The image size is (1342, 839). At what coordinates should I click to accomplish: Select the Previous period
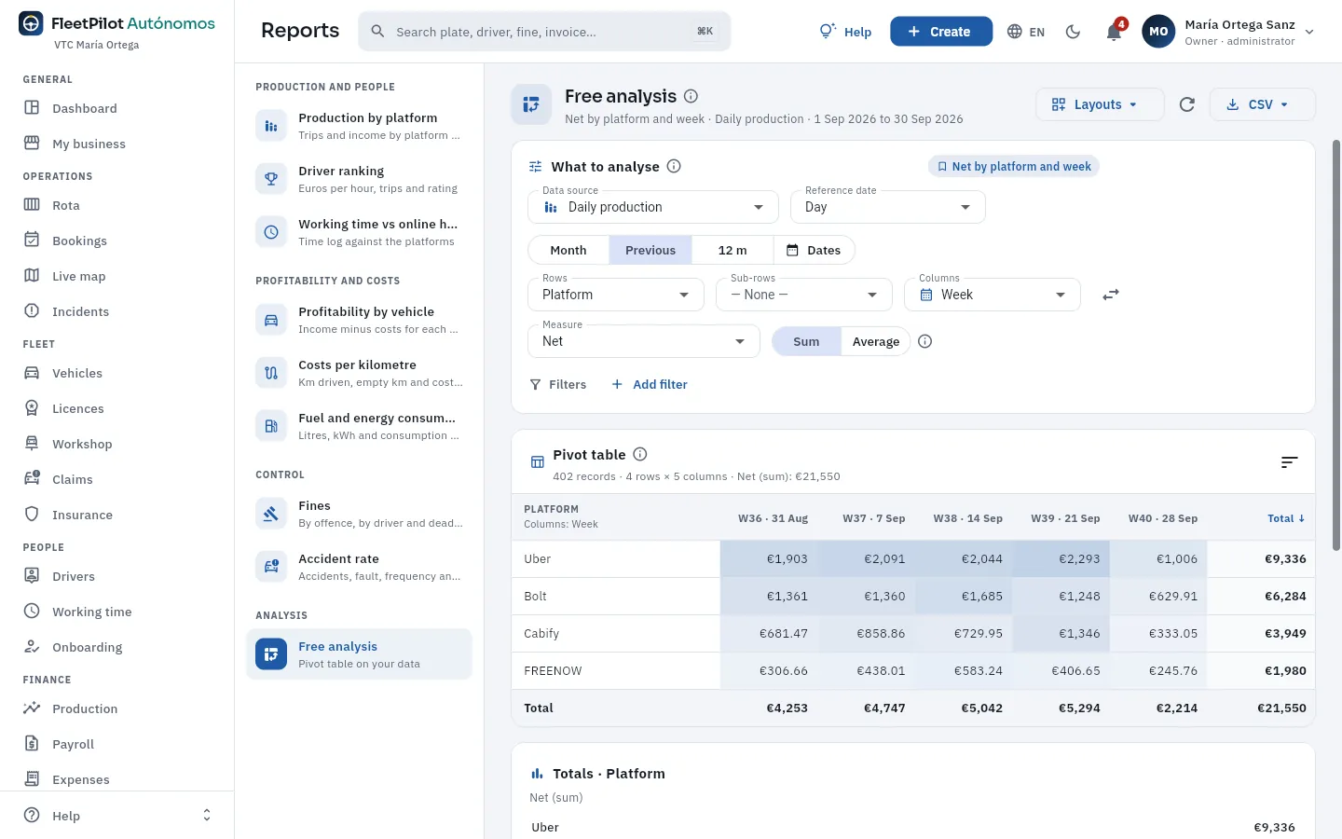(x=650, y=250)
